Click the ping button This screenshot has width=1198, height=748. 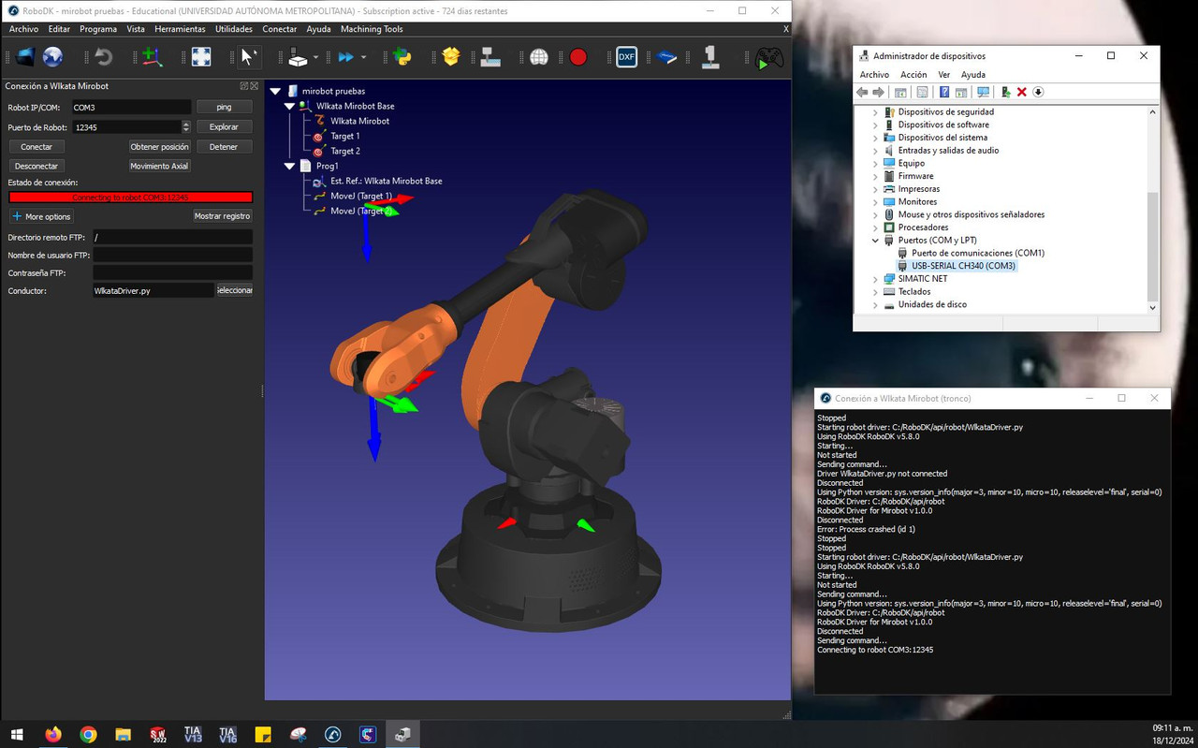click(x=224, y=107)
